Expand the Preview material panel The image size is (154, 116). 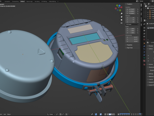click(150, 46)
